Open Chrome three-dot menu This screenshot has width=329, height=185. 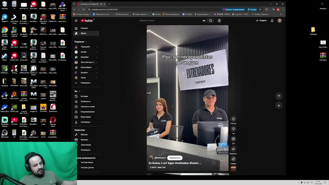(282, 10)
